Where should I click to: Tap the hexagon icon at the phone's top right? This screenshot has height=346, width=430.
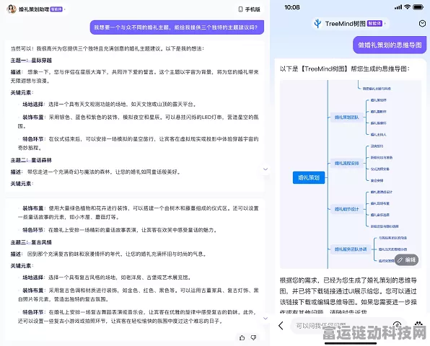pyautogui.click(x=422, y=24)
